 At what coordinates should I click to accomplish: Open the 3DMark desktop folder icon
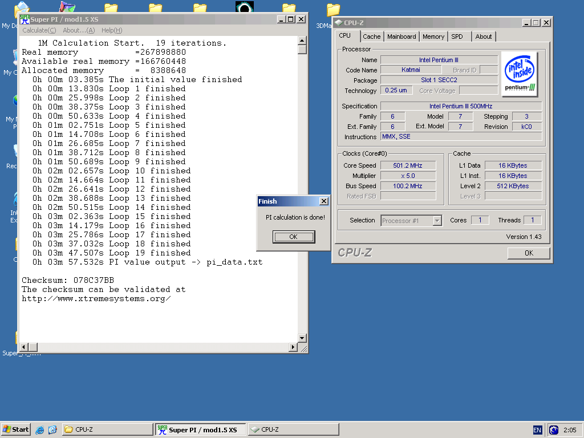tap(333, 10)
